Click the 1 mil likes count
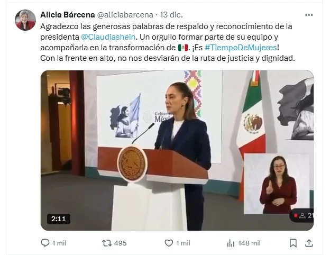Viewport: 330px width, 255px height. click(183, 243)
